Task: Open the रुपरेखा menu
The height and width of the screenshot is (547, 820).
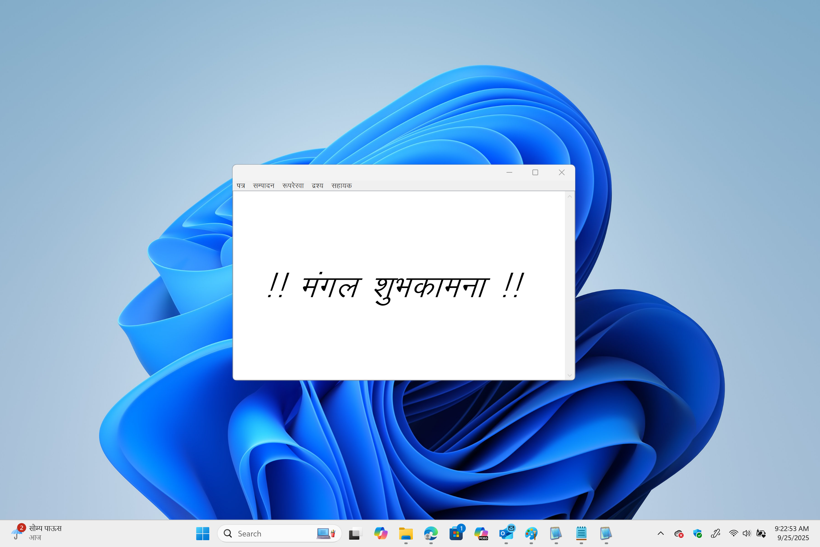Action: click(293, 185)
